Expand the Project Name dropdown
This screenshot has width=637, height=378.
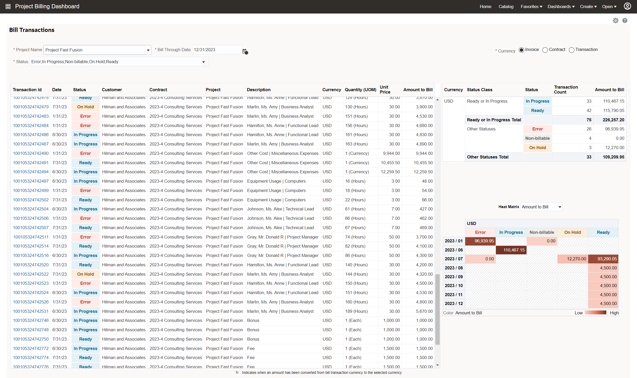pyautogui.click(x=148, y=50)
